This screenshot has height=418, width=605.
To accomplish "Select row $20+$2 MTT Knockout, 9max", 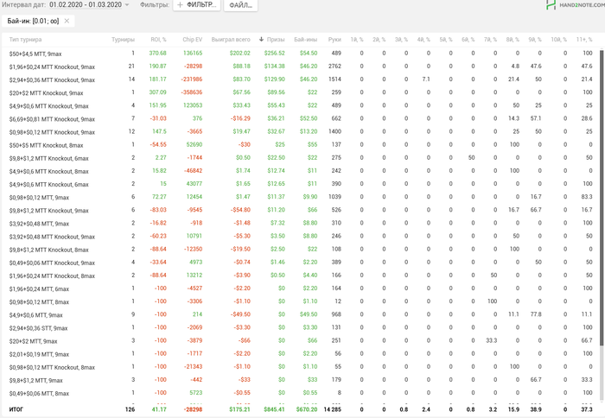I will tap(301, 93).
